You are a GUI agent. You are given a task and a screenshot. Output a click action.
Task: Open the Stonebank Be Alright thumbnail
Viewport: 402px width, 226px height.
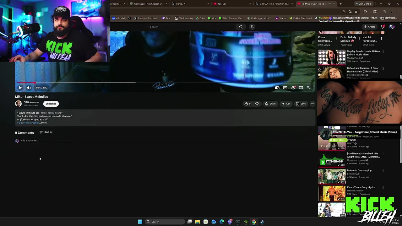[x=332, y=159]
